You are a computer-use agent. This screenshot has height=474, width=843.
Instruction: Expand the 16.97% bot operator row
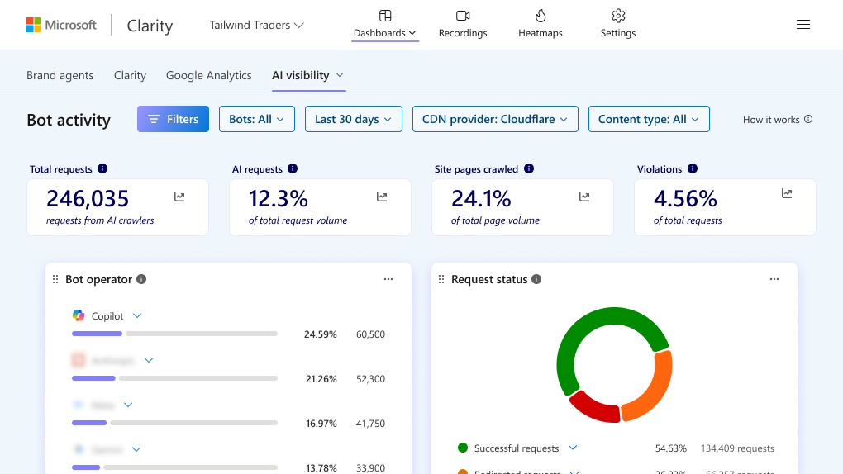pyautogui.click(x=128, y=405)
